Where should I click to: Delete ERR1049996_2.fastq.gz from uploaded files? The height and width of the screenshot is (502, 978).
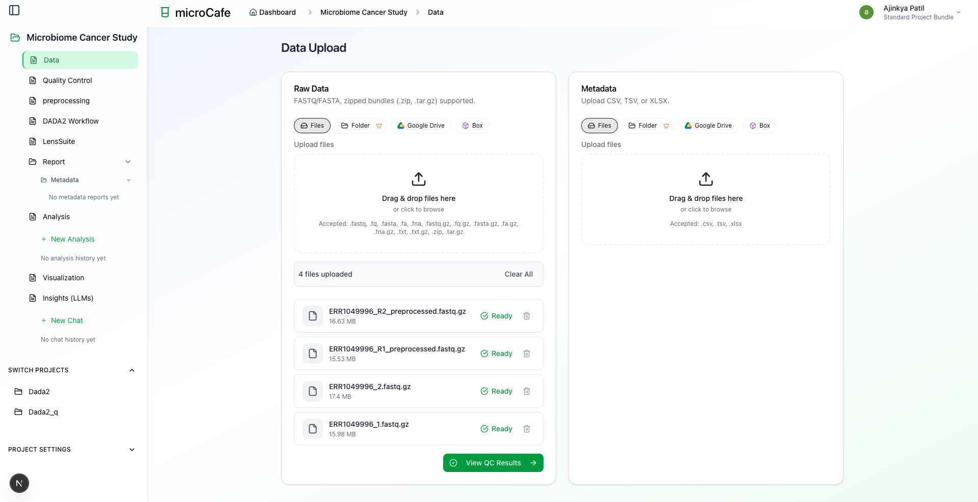click(527, 391)
